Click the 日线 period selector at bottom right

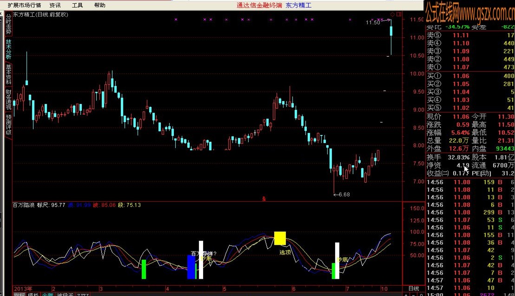[x=414, y=289]
